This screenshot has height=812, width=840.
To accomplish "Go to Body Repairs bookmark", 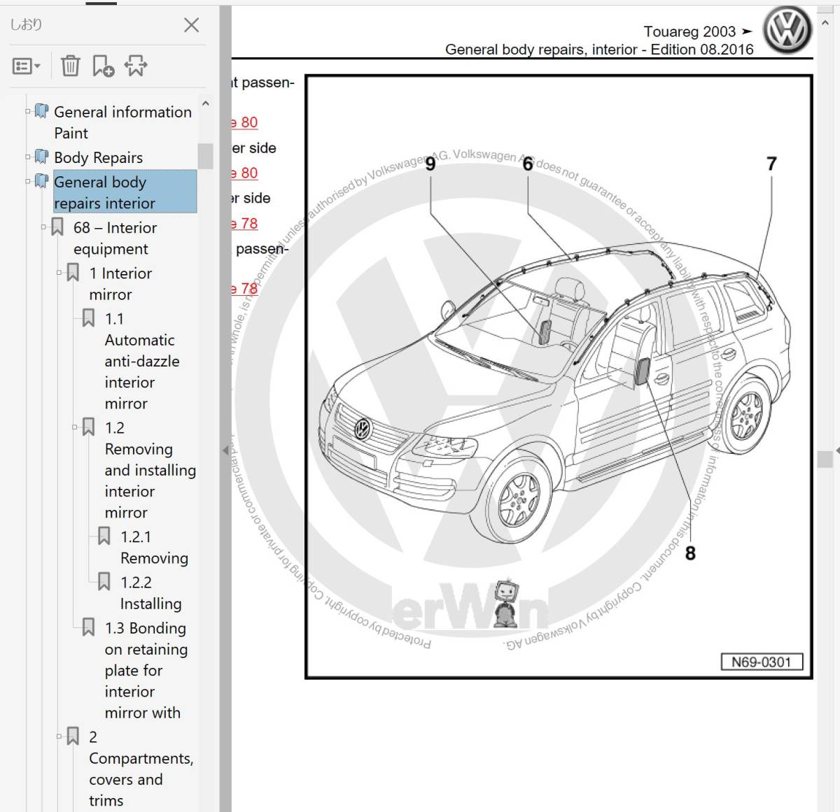I will (x=98, y=157).
